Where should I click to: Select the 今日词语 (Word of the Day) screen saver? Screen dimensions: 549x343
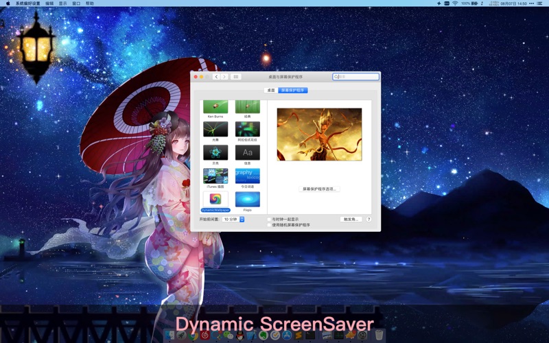pyautogui.click(x=248, y=176)
